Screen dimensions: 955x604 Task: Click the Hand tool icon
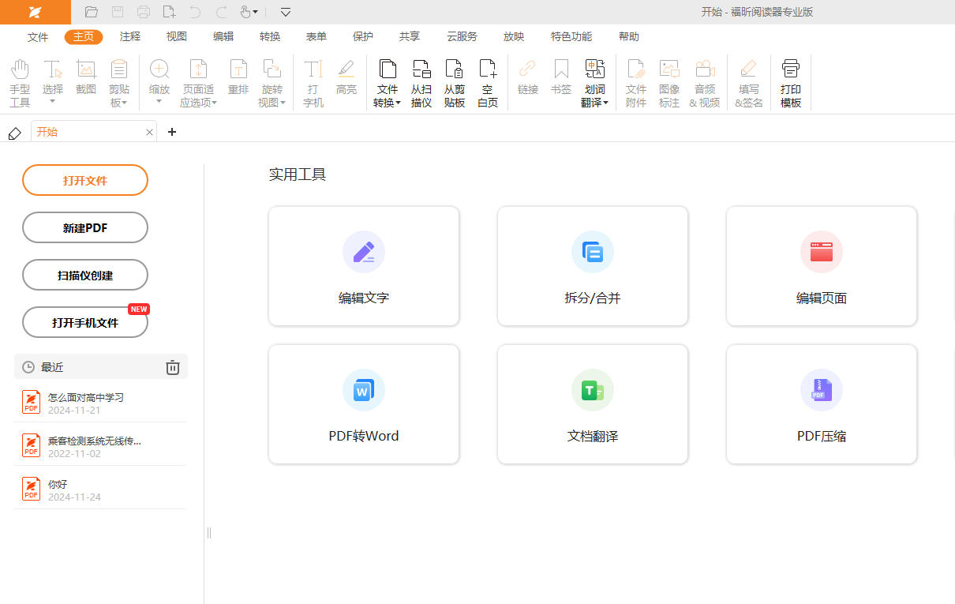coord(20,70)
